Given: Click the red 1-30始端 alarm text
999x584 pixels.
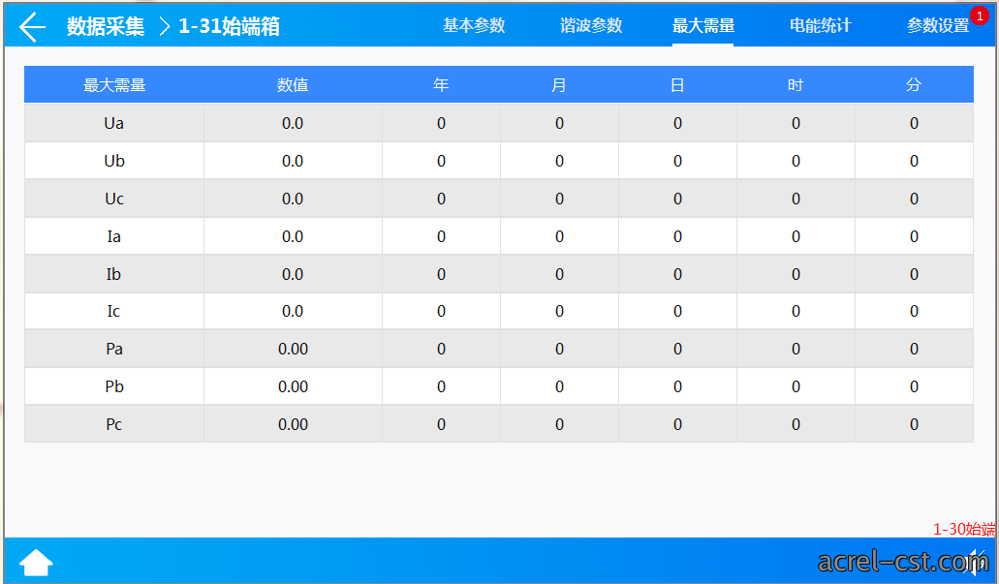Looking at the screenshot, I should pyautogui.click(x=964, y=529).
